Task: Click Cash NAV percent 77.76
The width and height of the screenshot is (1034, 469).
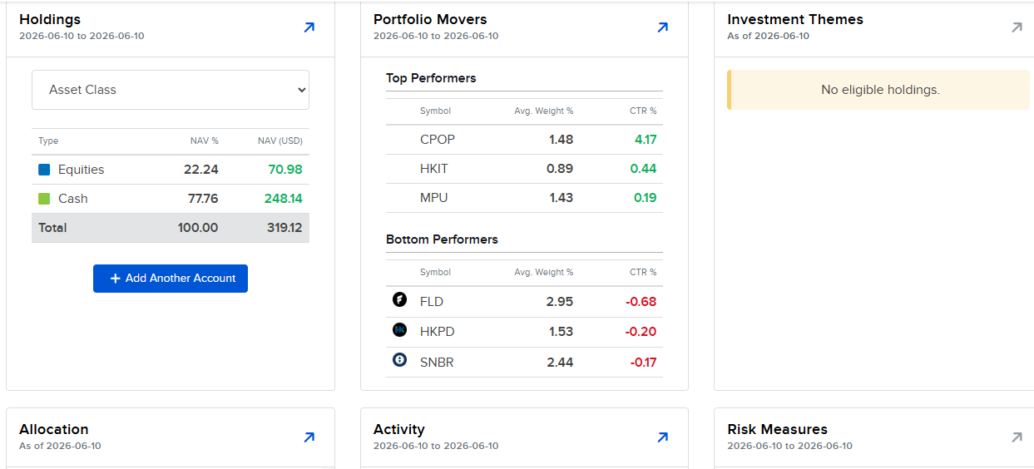Action: (x=201, y=199)
